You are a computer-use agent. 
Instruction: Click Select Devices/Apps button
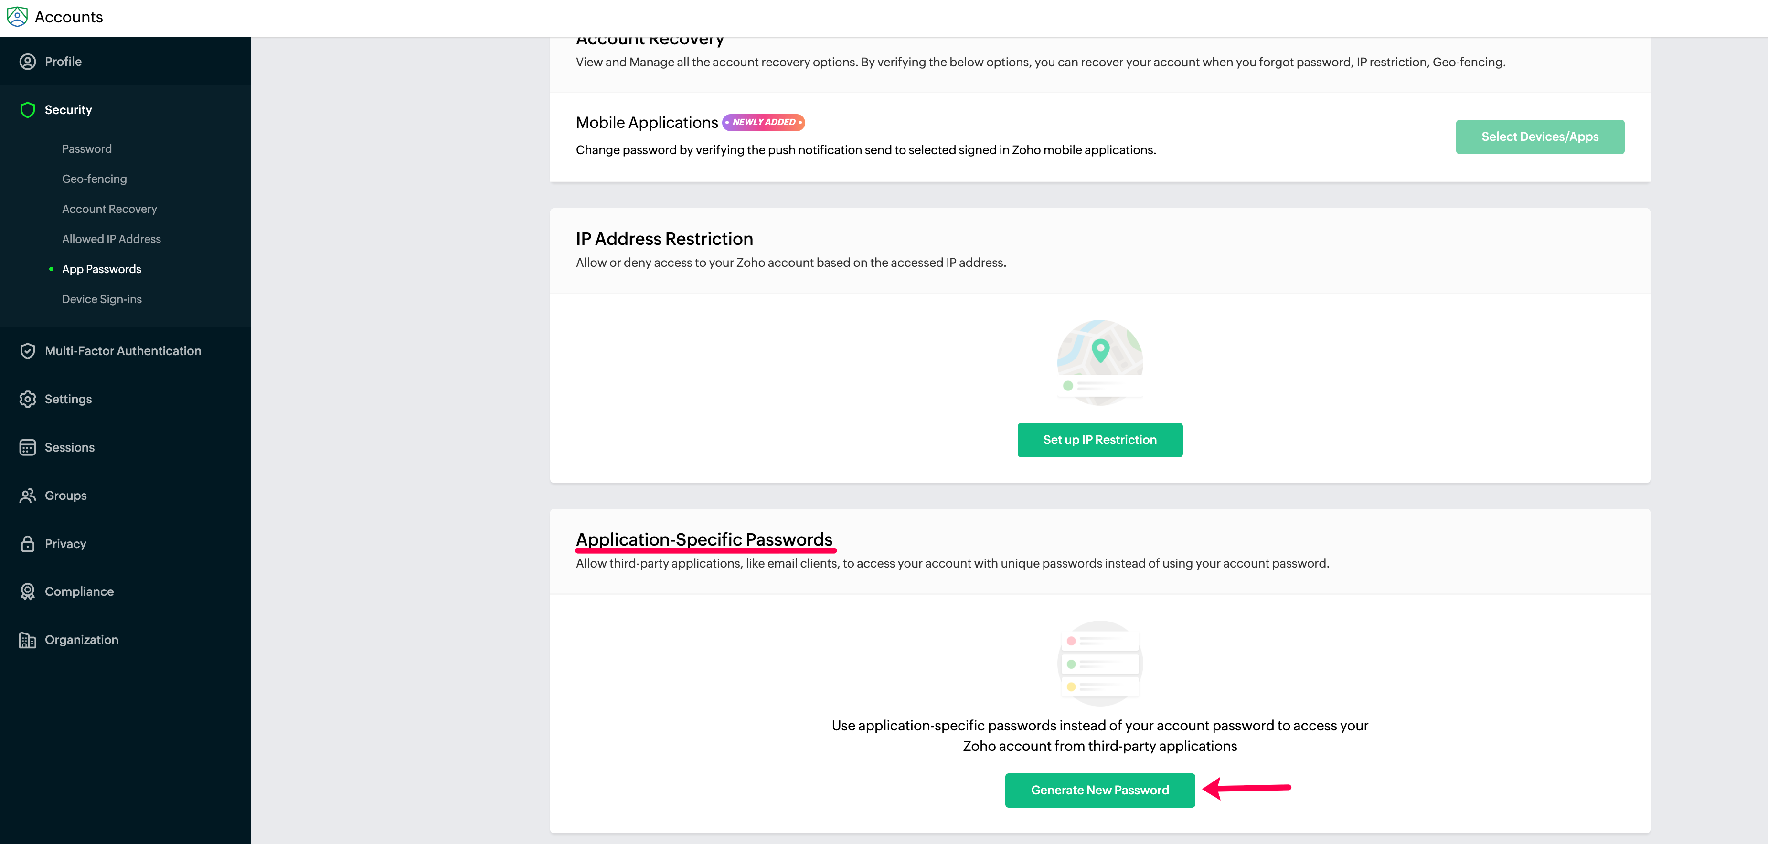(x=1539, y=137)
